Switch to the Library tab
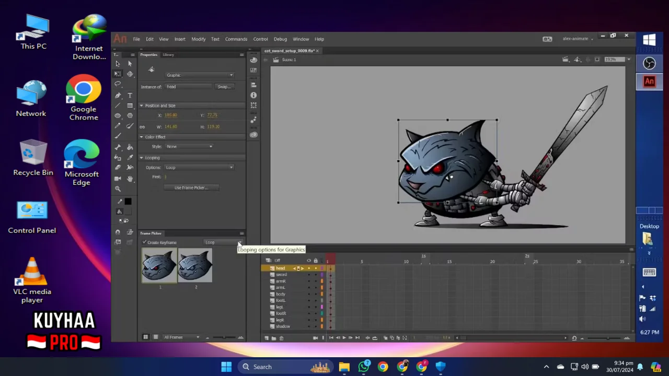 168,55
